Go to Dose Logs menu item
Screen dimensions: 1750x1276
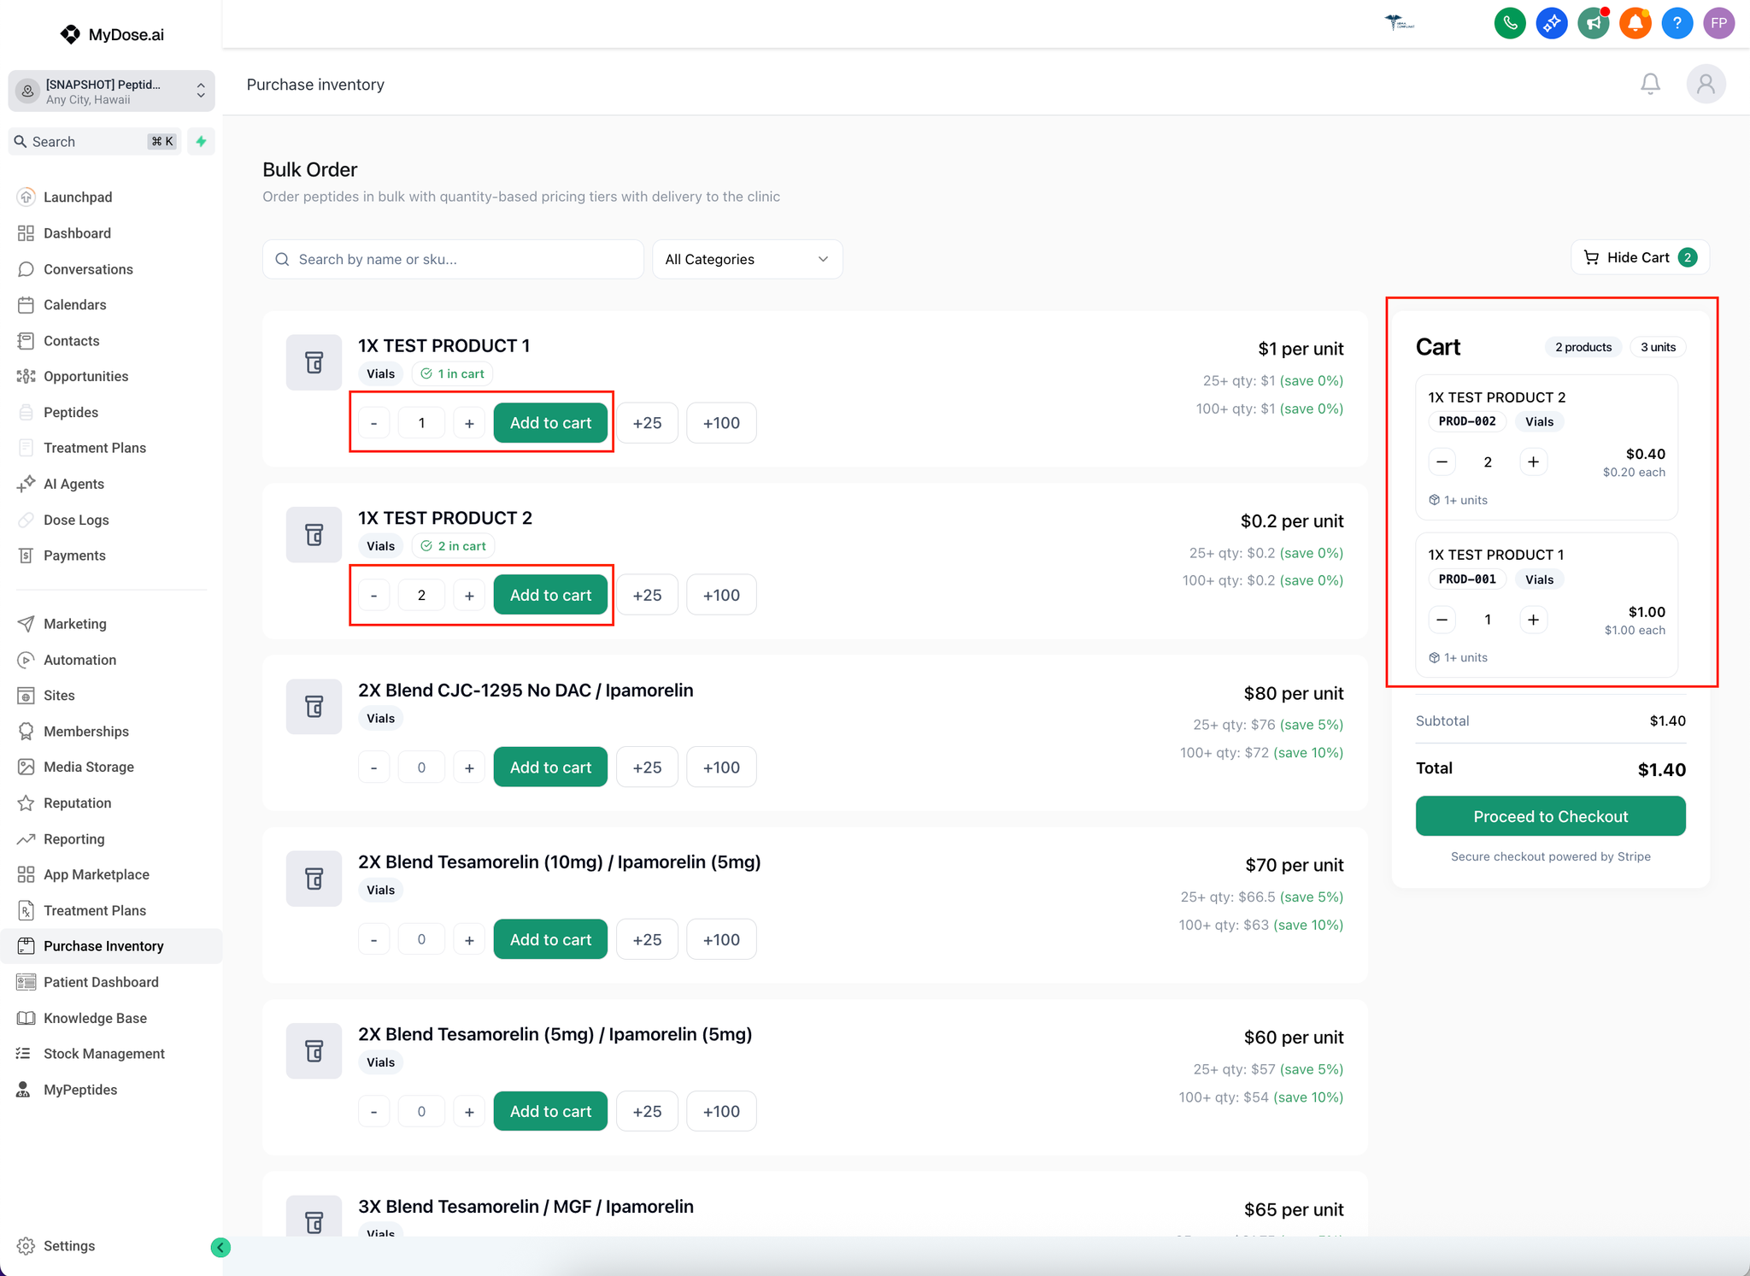76,520
